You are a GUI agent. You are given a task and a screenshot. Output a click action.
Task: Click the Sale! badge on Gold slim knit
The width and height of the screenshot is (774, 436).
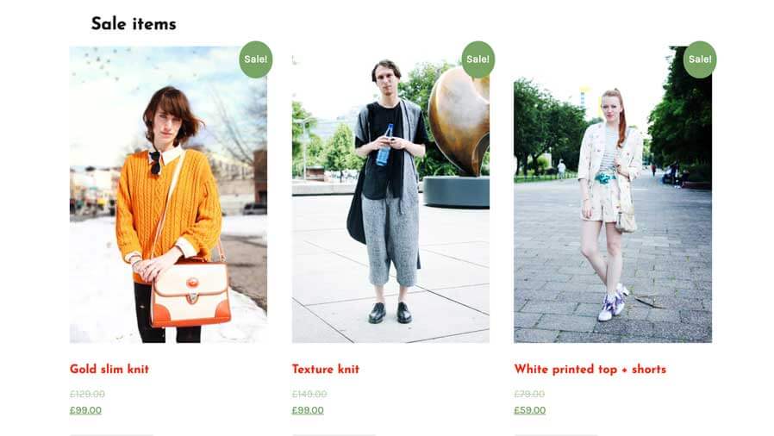(256, 59)
